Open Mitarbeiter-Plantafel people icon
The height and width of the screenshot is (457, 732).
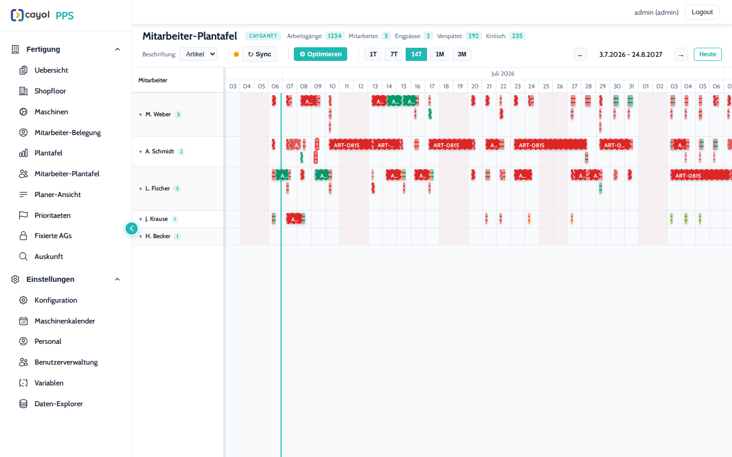coord(23,174)
